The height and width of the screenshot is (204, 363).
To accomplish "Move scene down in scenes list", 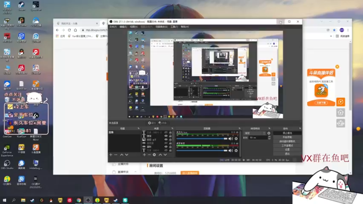I will (x=127, y=155).
